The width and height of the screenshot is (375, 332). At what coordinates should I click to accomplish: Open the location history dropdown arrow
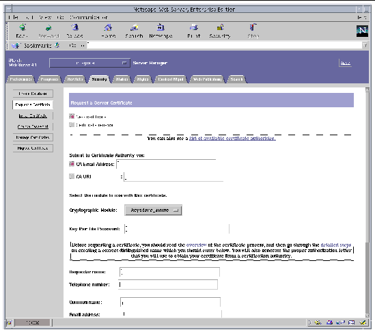[365, 45]
